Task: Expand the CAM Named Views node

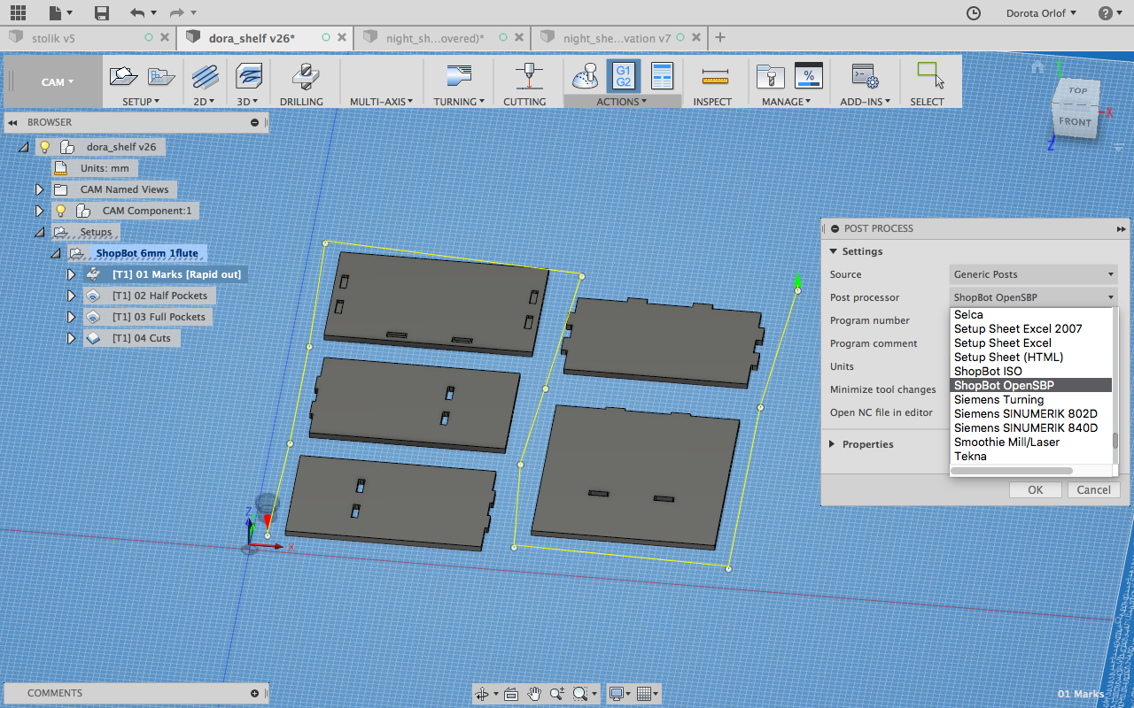Action: (x=39, y=189)
